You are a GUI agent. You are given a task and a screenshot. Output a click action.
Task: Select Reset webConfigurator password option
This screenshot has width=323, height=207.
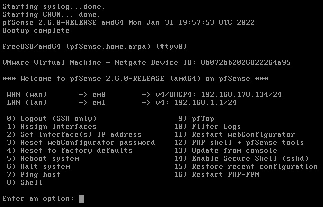tap(81, 143)
